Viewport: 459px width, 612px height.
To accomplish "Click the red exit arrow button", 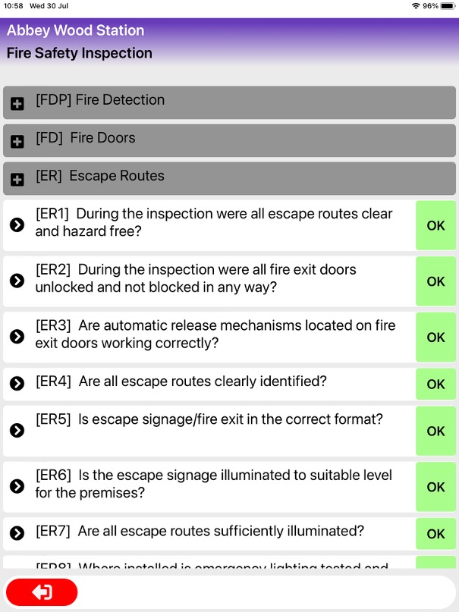I will 42,592.
